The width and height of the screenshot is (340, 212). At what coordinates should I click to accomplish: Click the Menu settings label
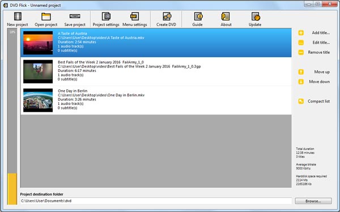[x=135, y=24]
